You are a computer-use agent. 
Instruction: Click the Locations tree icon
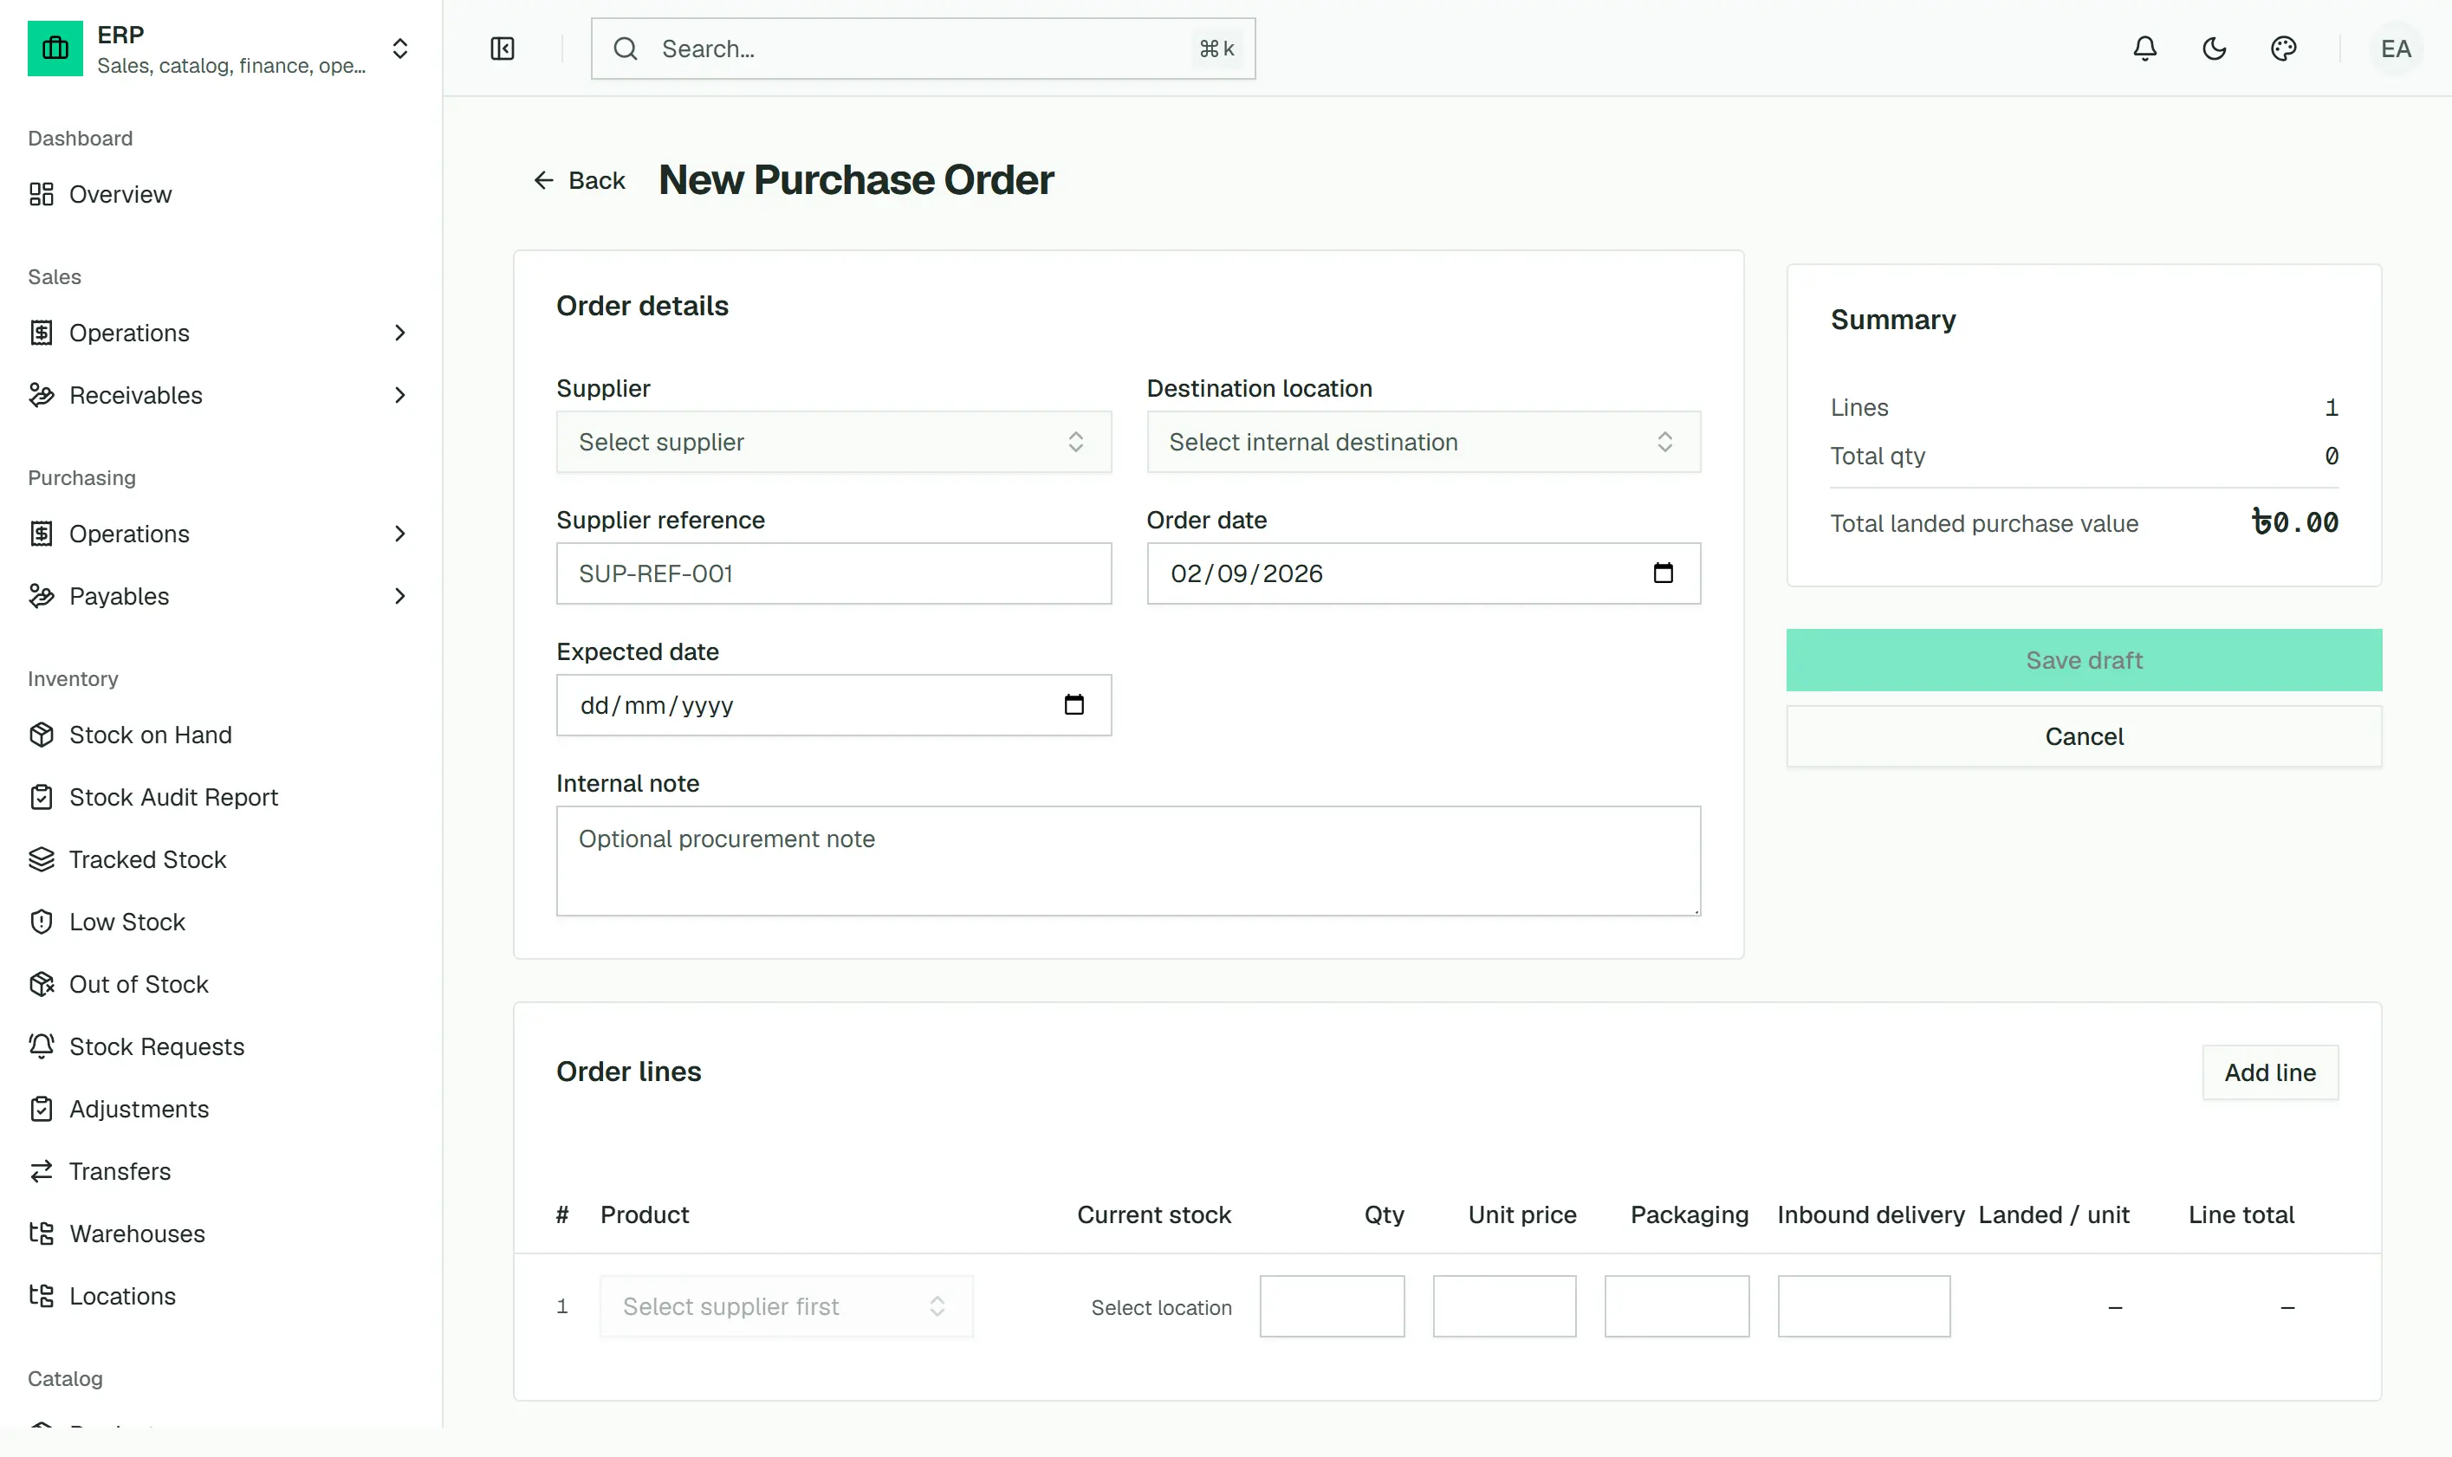[42, 1295]
